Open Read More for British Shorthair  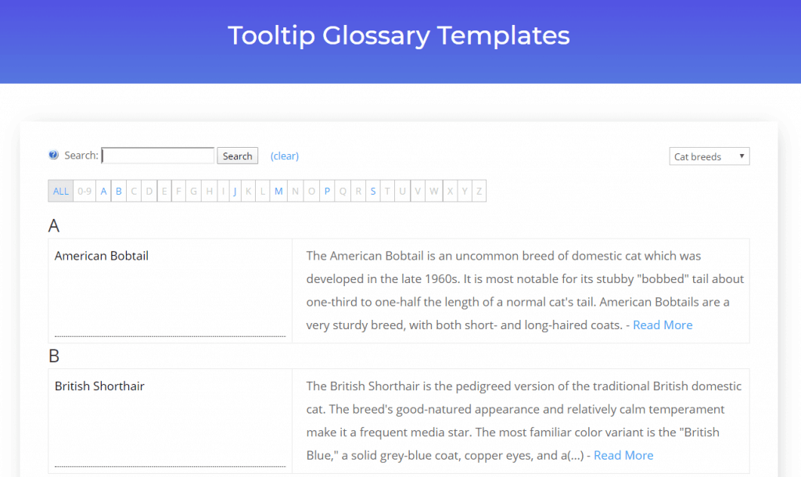point(623,455)
